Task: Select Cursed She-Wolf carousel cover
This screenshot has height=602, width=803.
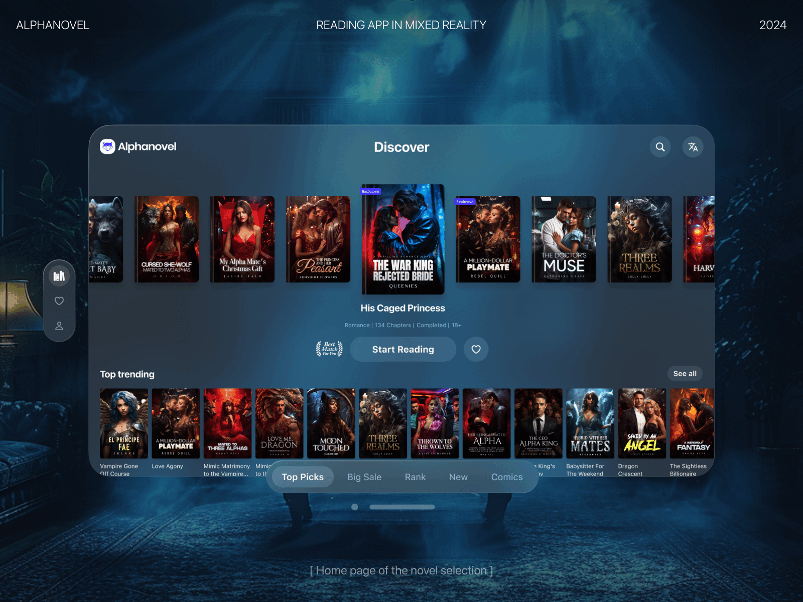Action: point(167,239)
